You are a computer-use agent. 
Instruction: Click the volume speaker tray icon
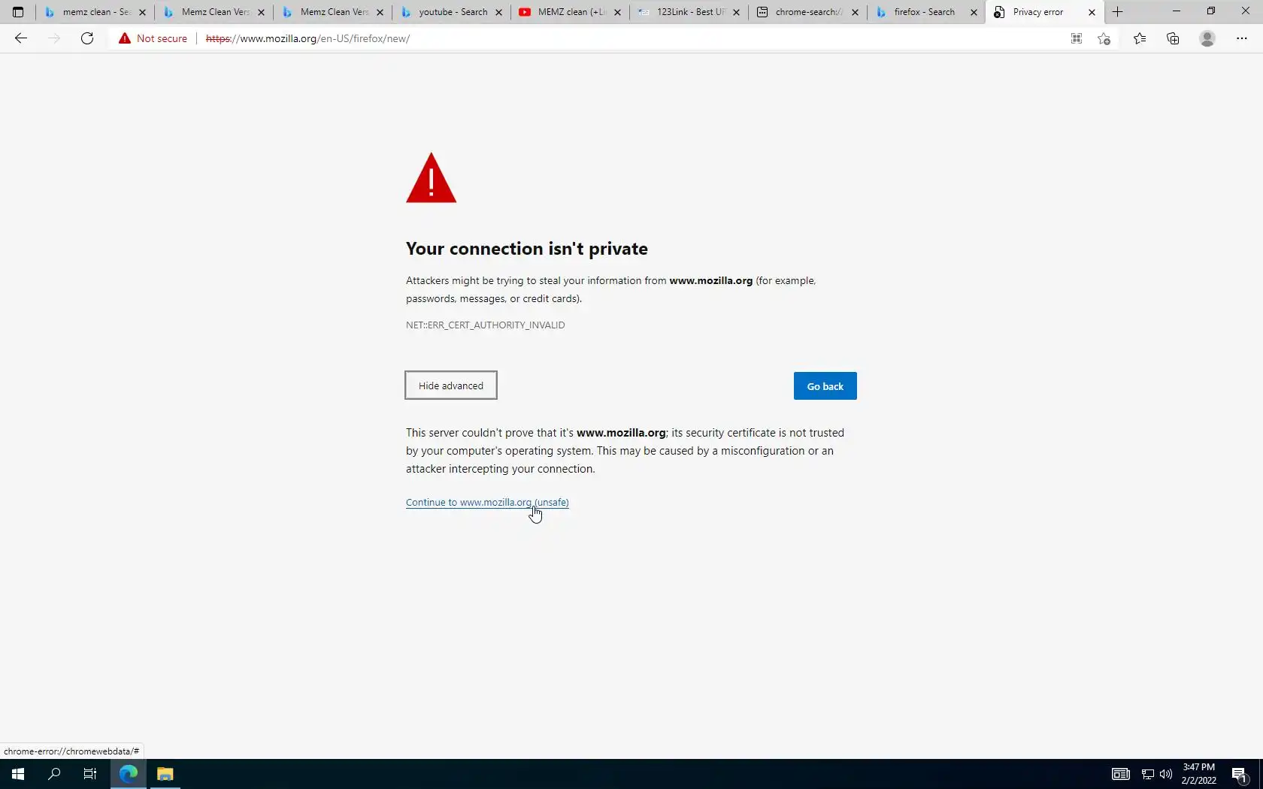[x=1166, y=774]
